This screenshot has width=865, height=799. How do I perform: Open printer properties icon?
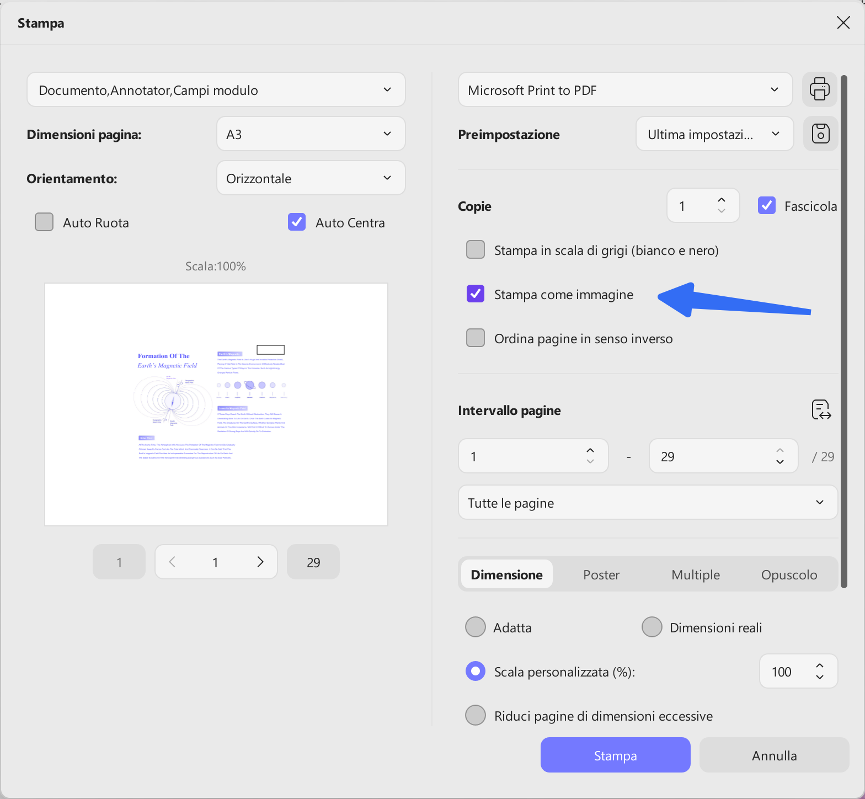819,89
